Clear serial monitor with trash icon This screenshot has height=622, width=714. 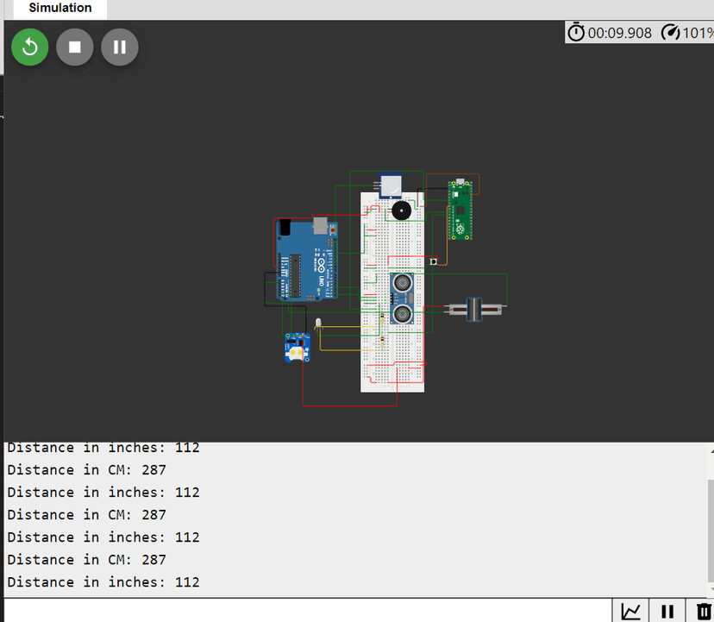click(703, 611)
